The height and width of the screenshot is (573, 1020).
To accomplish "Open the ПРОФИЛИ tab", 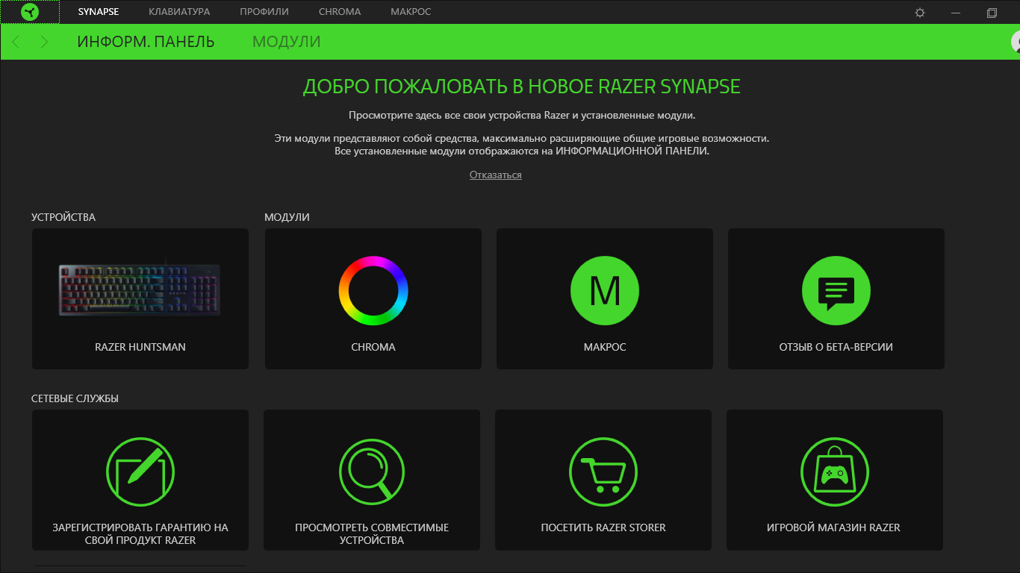I will pos(264,12).
